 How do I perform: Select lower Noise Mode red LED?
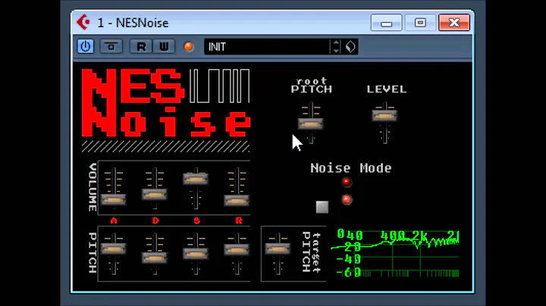347,199
